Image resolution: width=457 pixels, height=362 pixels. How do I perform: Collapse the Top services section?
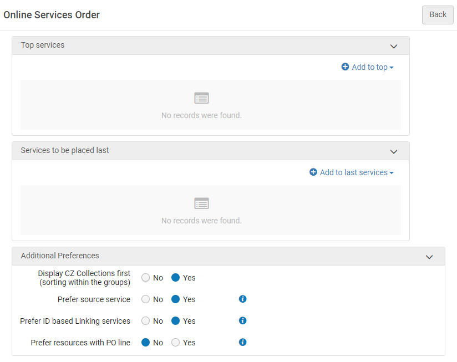tap(394, 46)
